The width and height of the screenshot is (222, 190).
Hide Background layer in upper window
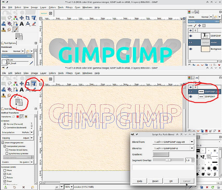point(191,49)
